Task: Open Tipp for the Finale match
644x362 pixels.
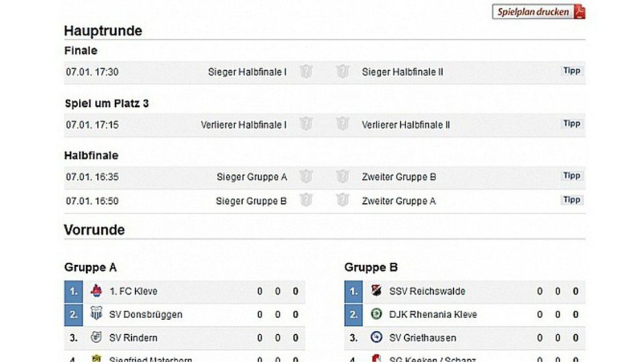Action: [x=572, y=70]
